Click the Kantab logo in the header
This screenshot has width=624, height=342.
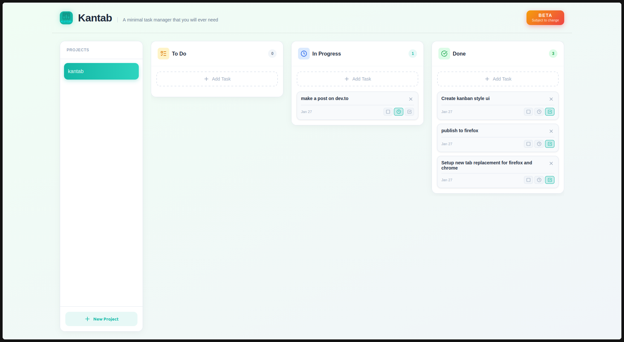[x=66, y=18]
